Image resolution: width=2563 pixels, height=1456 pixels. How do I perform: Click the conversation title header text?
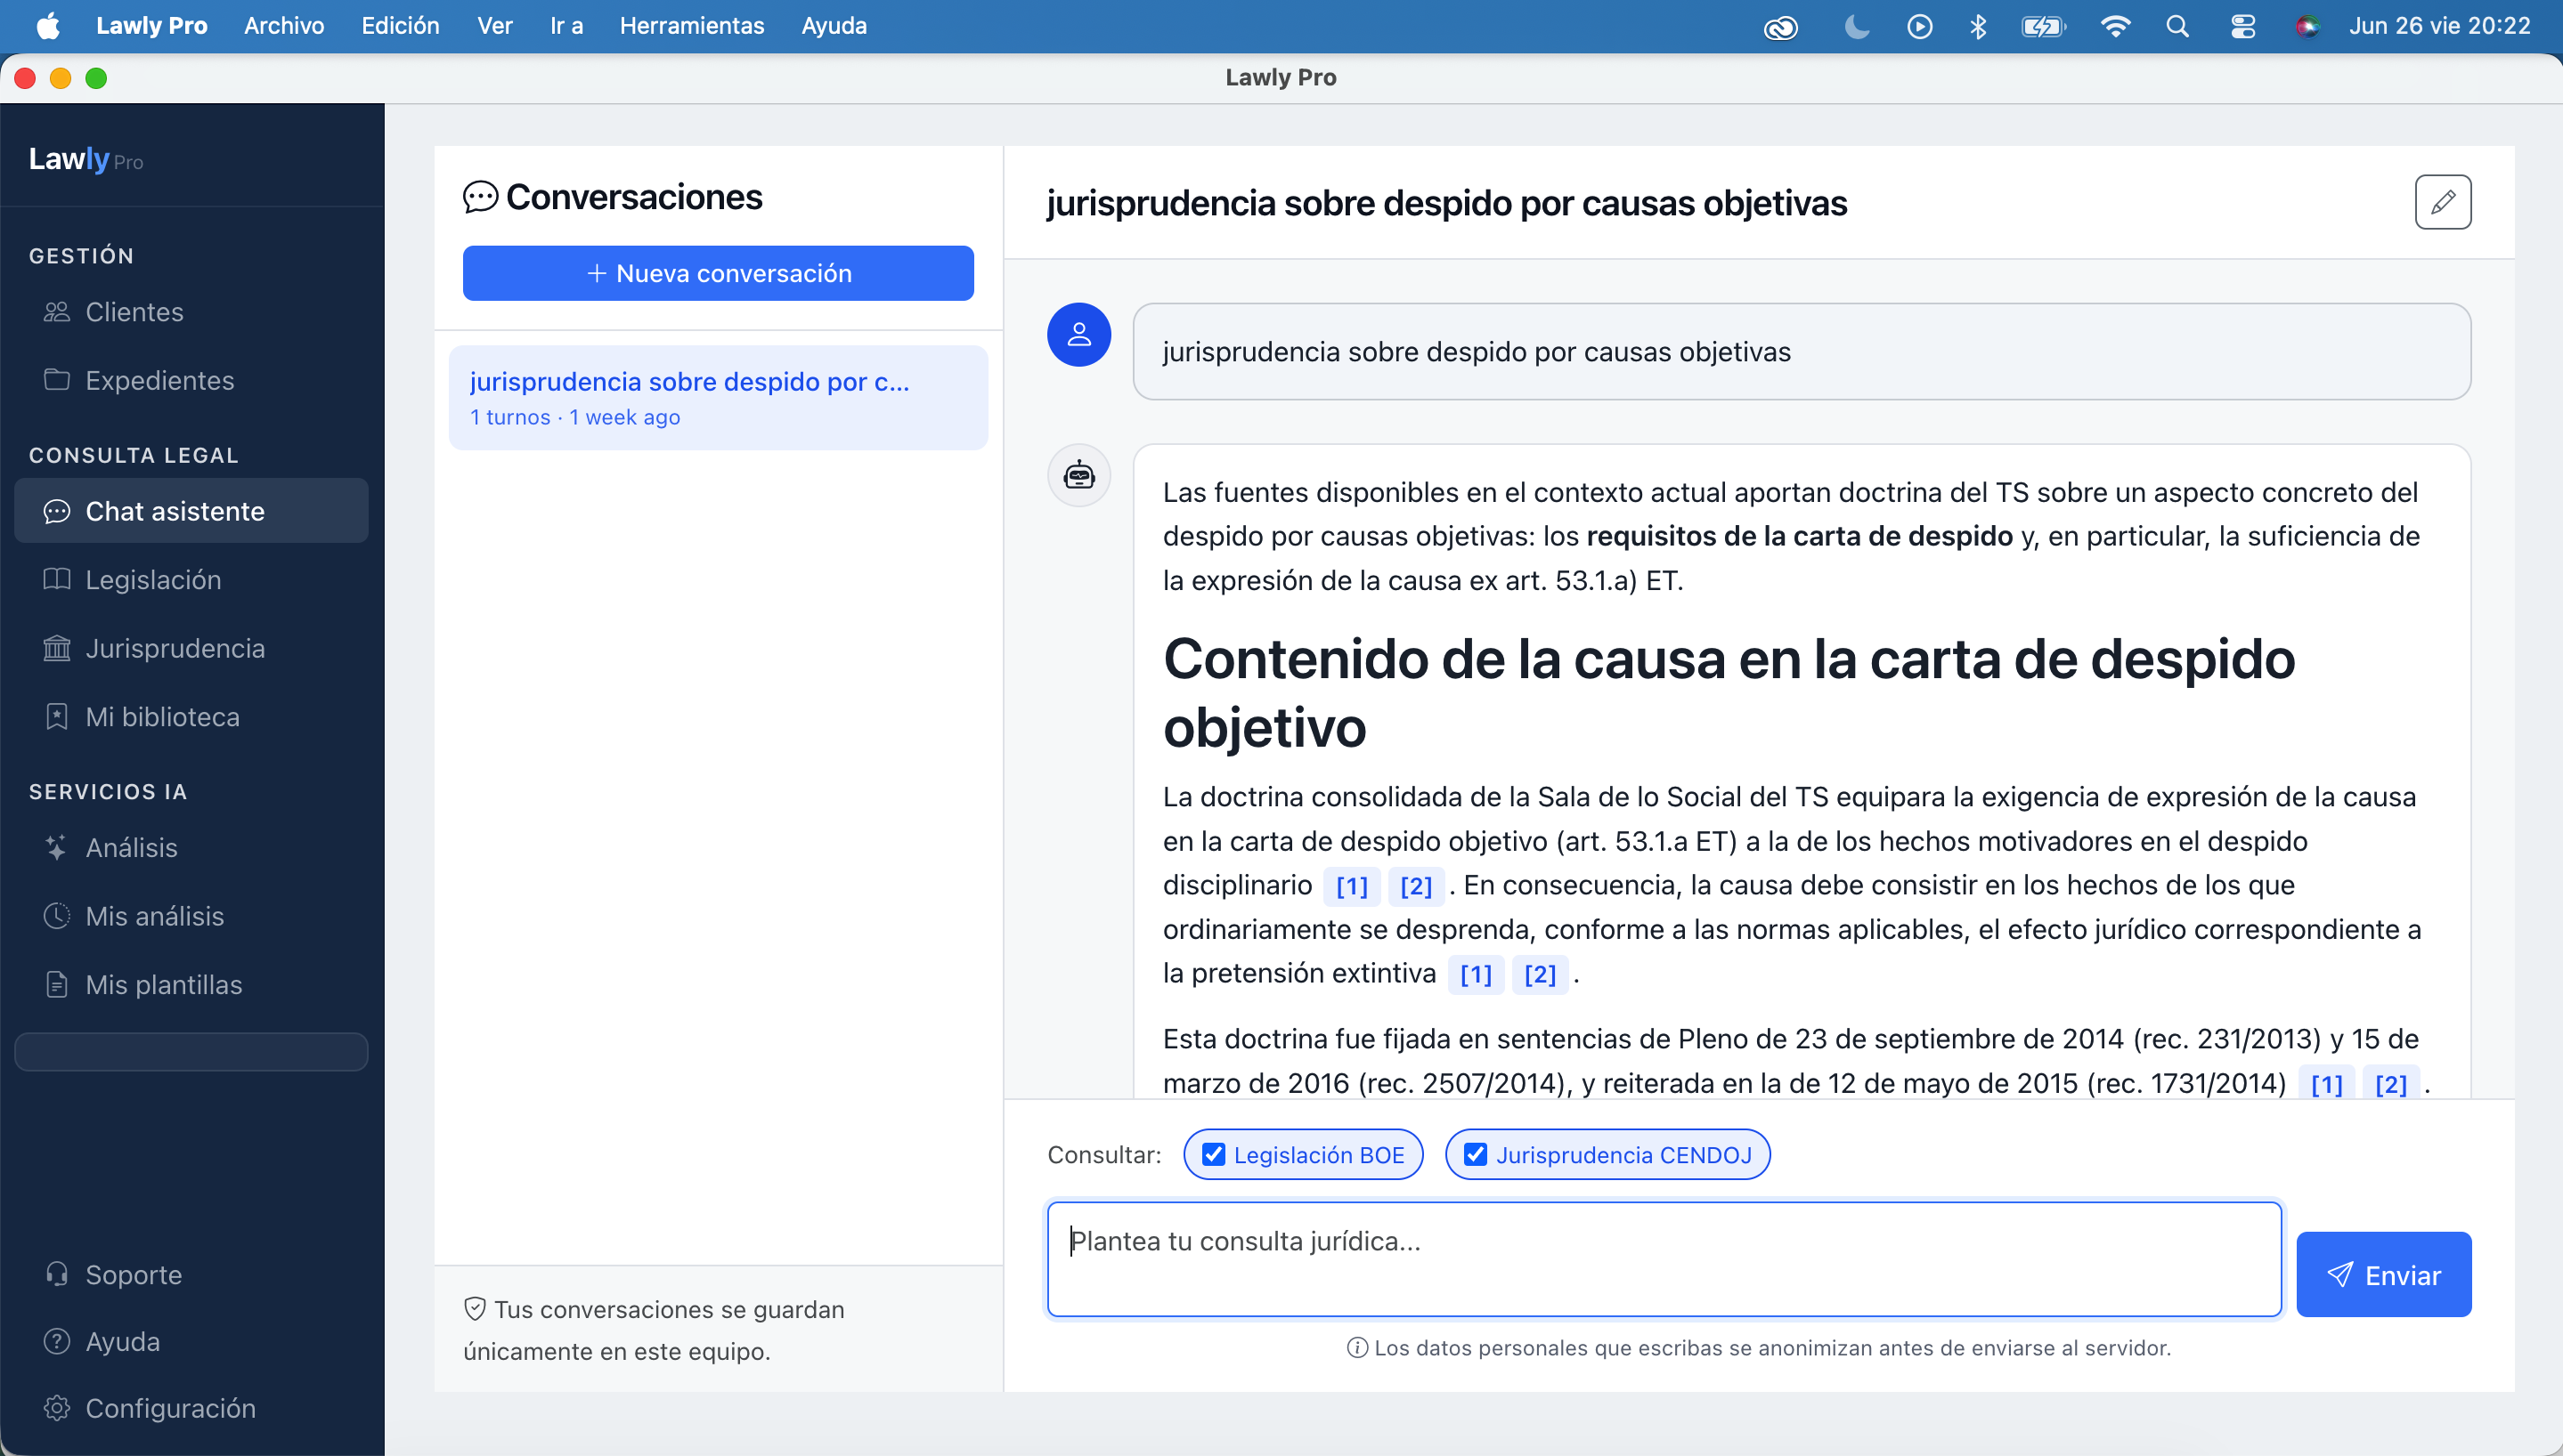[1446, 203]
